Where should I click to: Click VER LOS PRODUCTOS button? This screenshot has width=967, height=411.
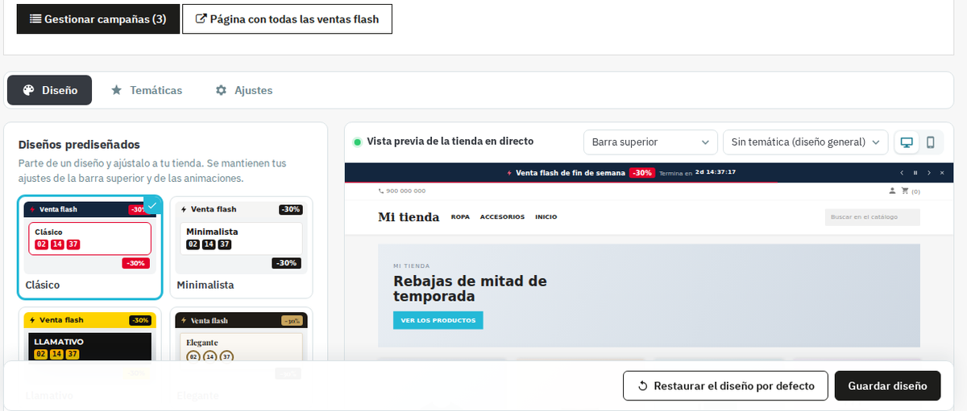[x=438, y=320]
